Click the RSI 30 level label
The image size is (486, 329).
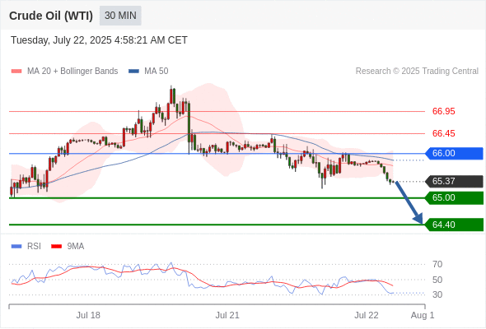click(437, 294)
